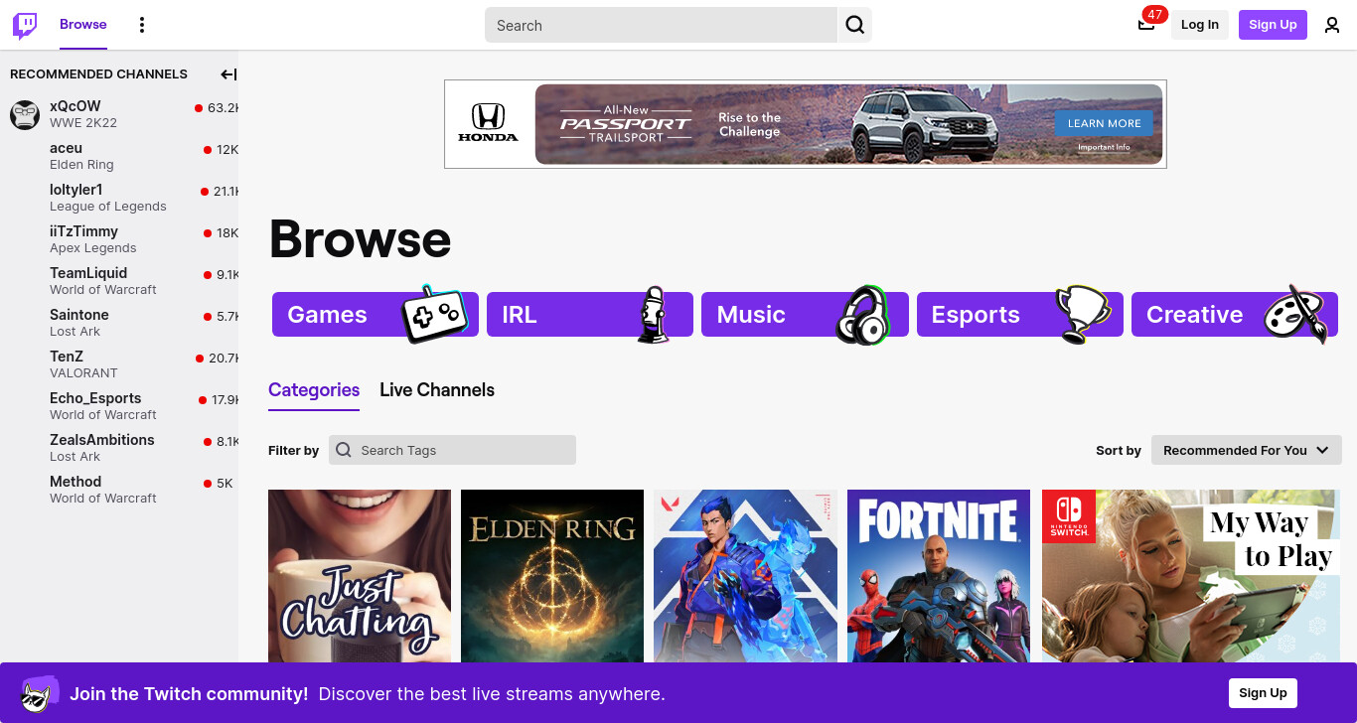This screenshot has width=1357, height=723.
Task: Click the Log In button
Action: tap(1200, 25)
